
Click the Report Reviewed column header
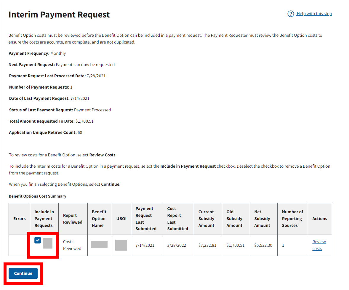point(73,219)
